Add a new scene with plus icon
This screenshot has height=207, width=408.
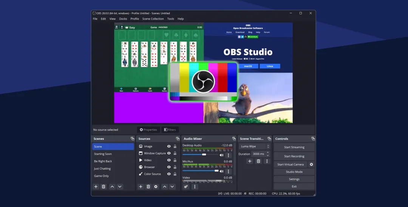click(x=96, y=187)
